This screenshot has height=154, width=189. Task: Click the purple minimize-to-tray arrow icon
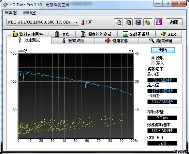[x=159, y=22]
